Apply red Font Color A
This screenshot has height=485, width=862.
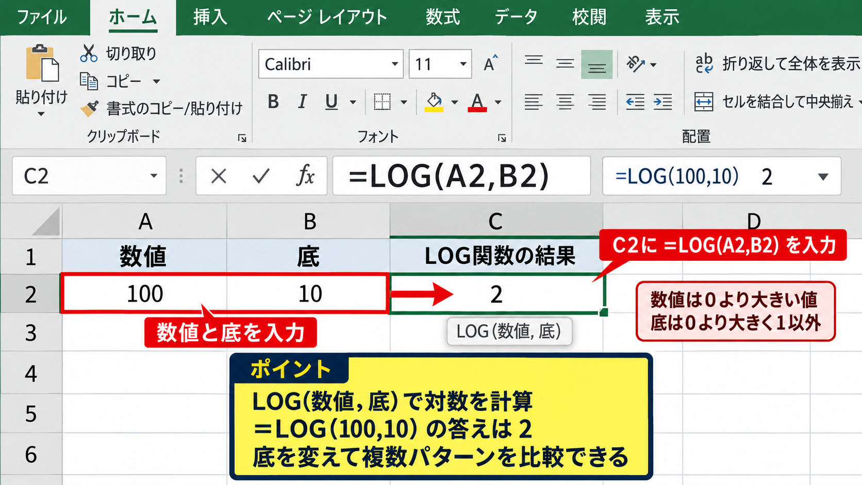click(x=477, y=102)
